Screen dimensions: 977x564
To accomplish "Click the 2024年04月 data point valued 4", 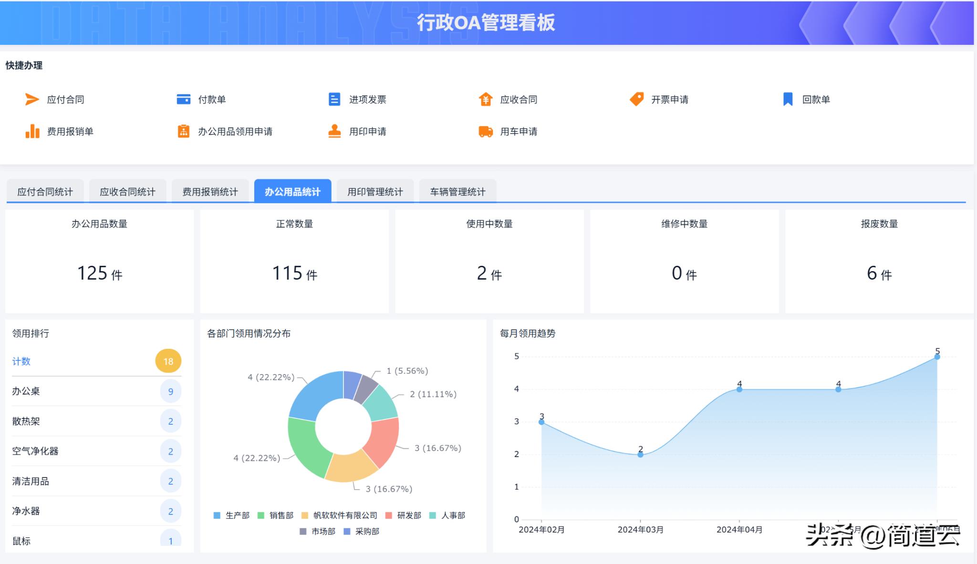I will click(x=739, y=389).
